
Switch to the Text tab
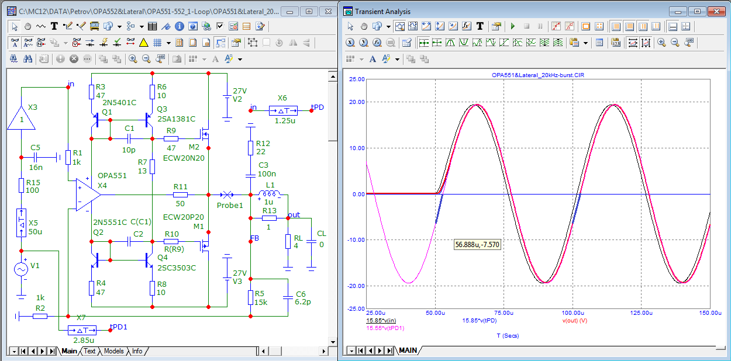point(89,351)
